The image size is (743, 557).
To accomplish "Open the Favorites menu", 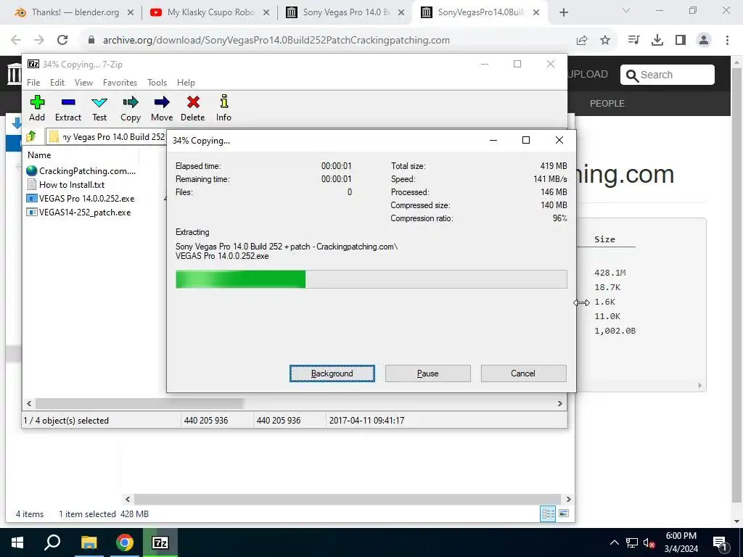I will [x=120, y=83].
